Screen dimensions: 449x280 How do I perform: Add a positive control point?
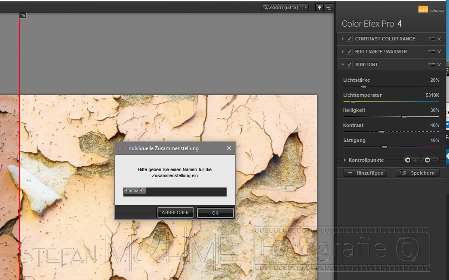coord(411,160)
